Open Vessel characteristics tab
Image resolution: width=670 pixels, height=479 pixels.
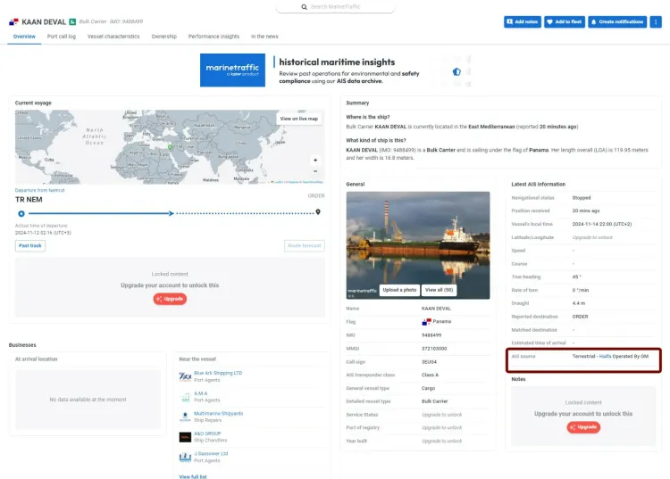coord(113,37)
